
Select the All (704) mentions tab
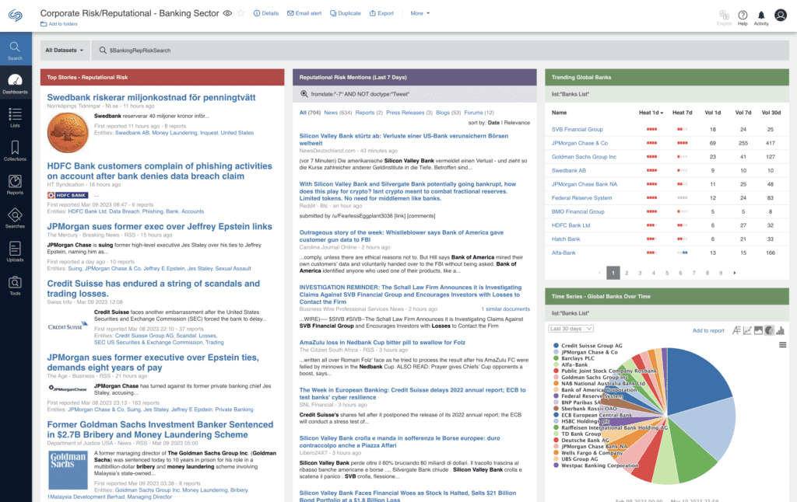310,113
